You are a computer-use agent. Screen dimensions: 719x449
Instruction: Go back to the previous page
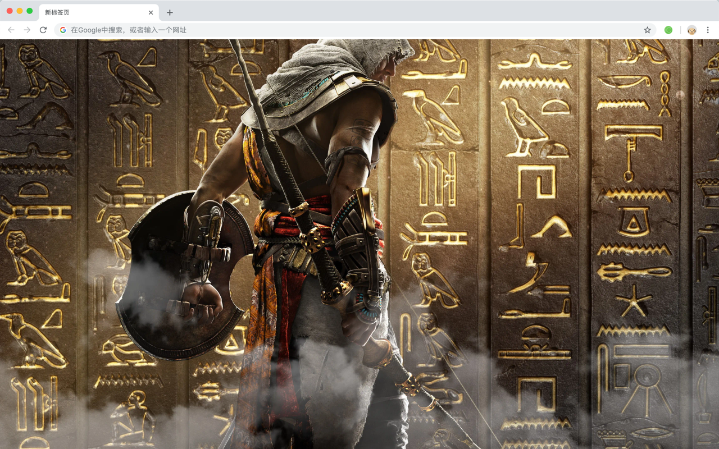pyautogui.click(x=11, y=30)
